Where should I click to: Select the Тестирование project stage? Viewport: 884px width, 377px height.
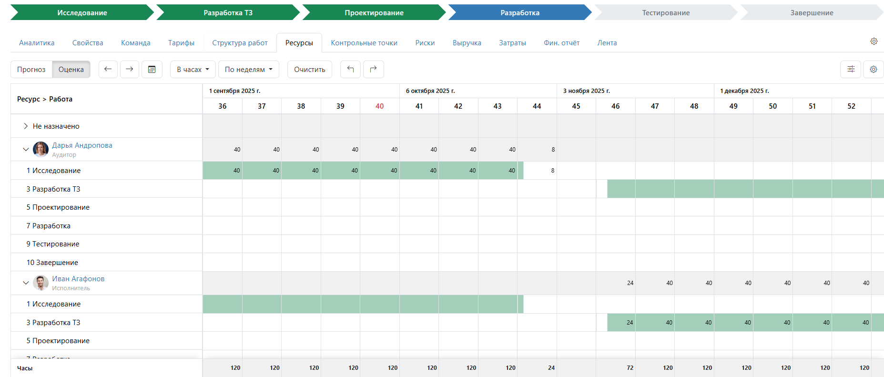665,13
